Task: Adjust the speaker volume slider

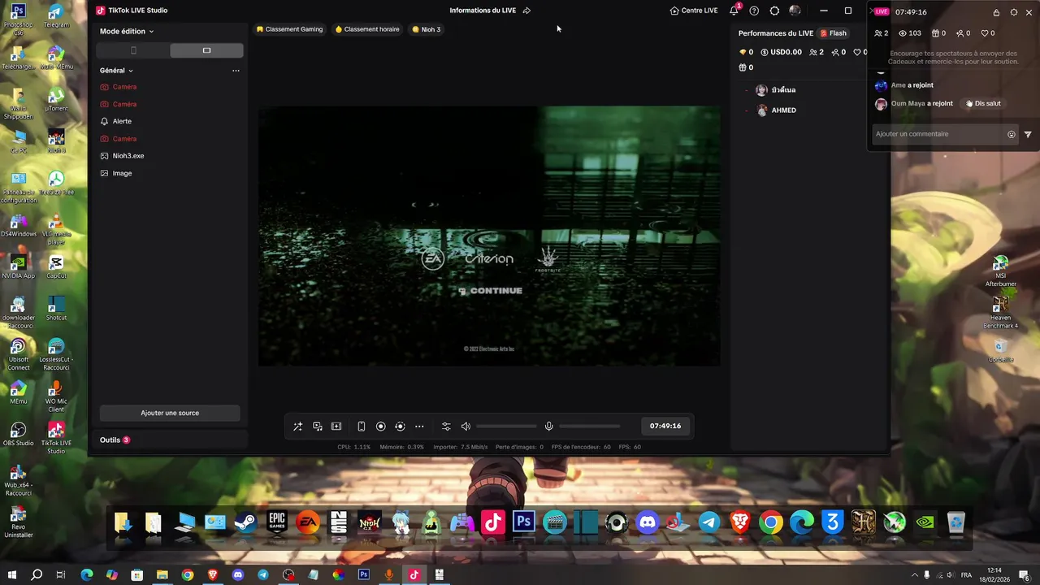Action: pyautogui.click(x=506, y=427)
